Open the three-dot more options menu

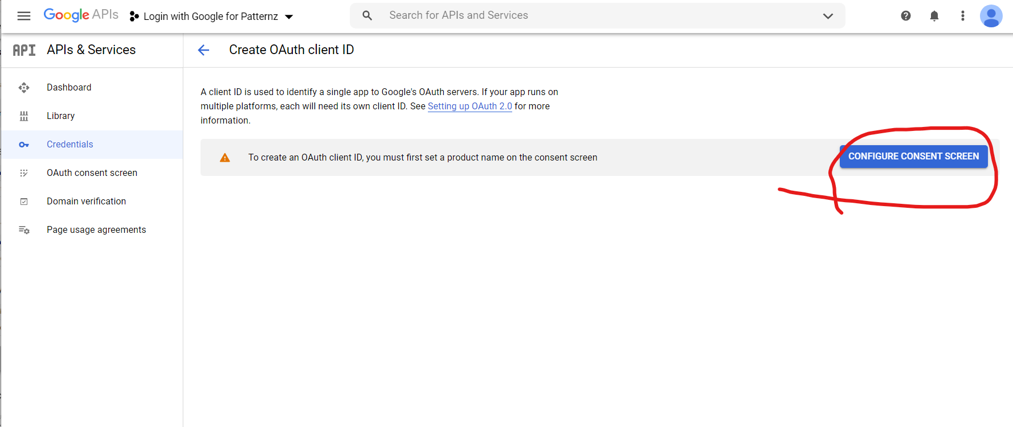pyautogui.click(x=962, y=16)
